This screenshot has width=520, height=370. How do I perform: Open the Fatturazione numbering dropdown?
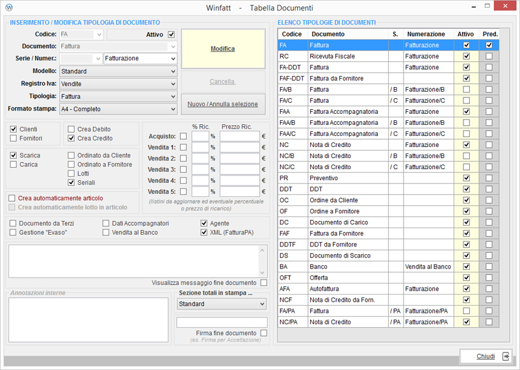click(x=140, y=59)
